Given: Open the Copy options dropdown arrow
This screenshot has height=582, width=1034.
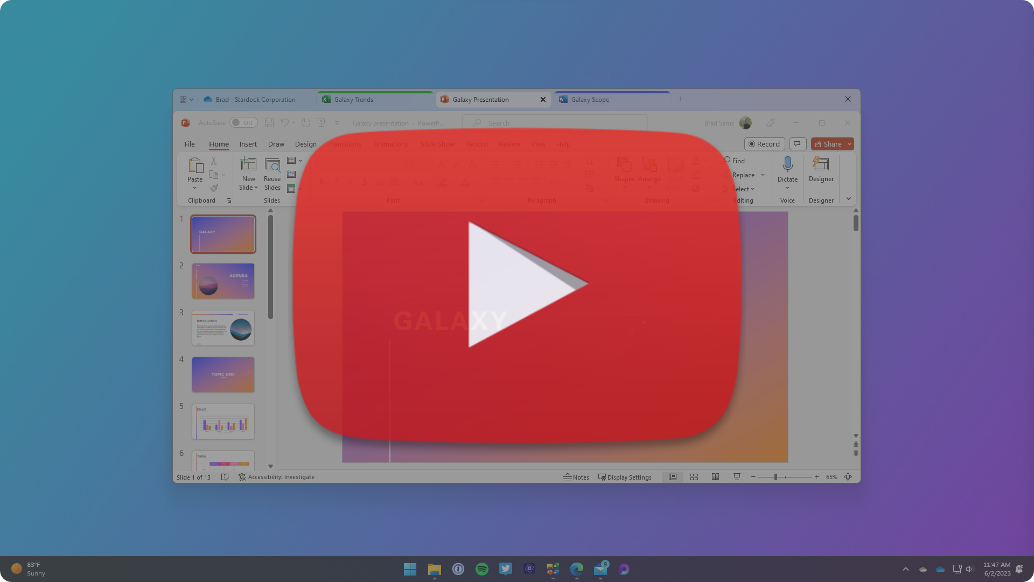Looking at the screenshot, I should (x=224, y=175).
